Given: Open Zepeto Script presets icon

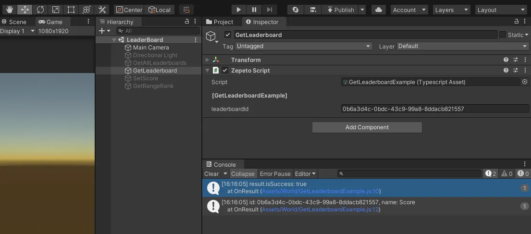Looking at the screenshot, I should 516,71.
